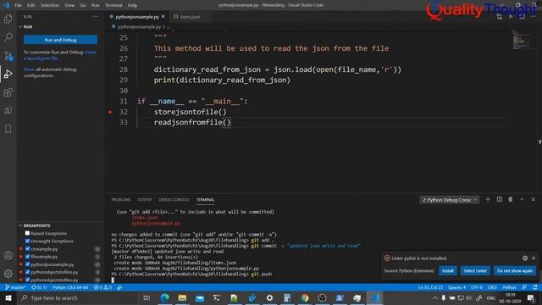Click Do not show again button
542x305 pixels.
click(515, 271)
